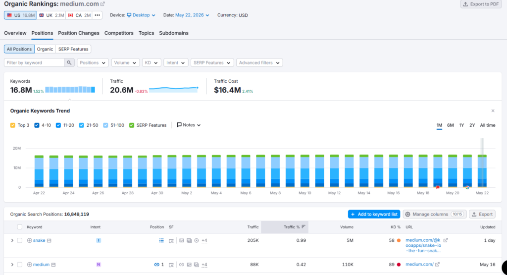Check the select-all checkbox in table header
The width and height of the screenshot is (507, 275).
point(20,227)
